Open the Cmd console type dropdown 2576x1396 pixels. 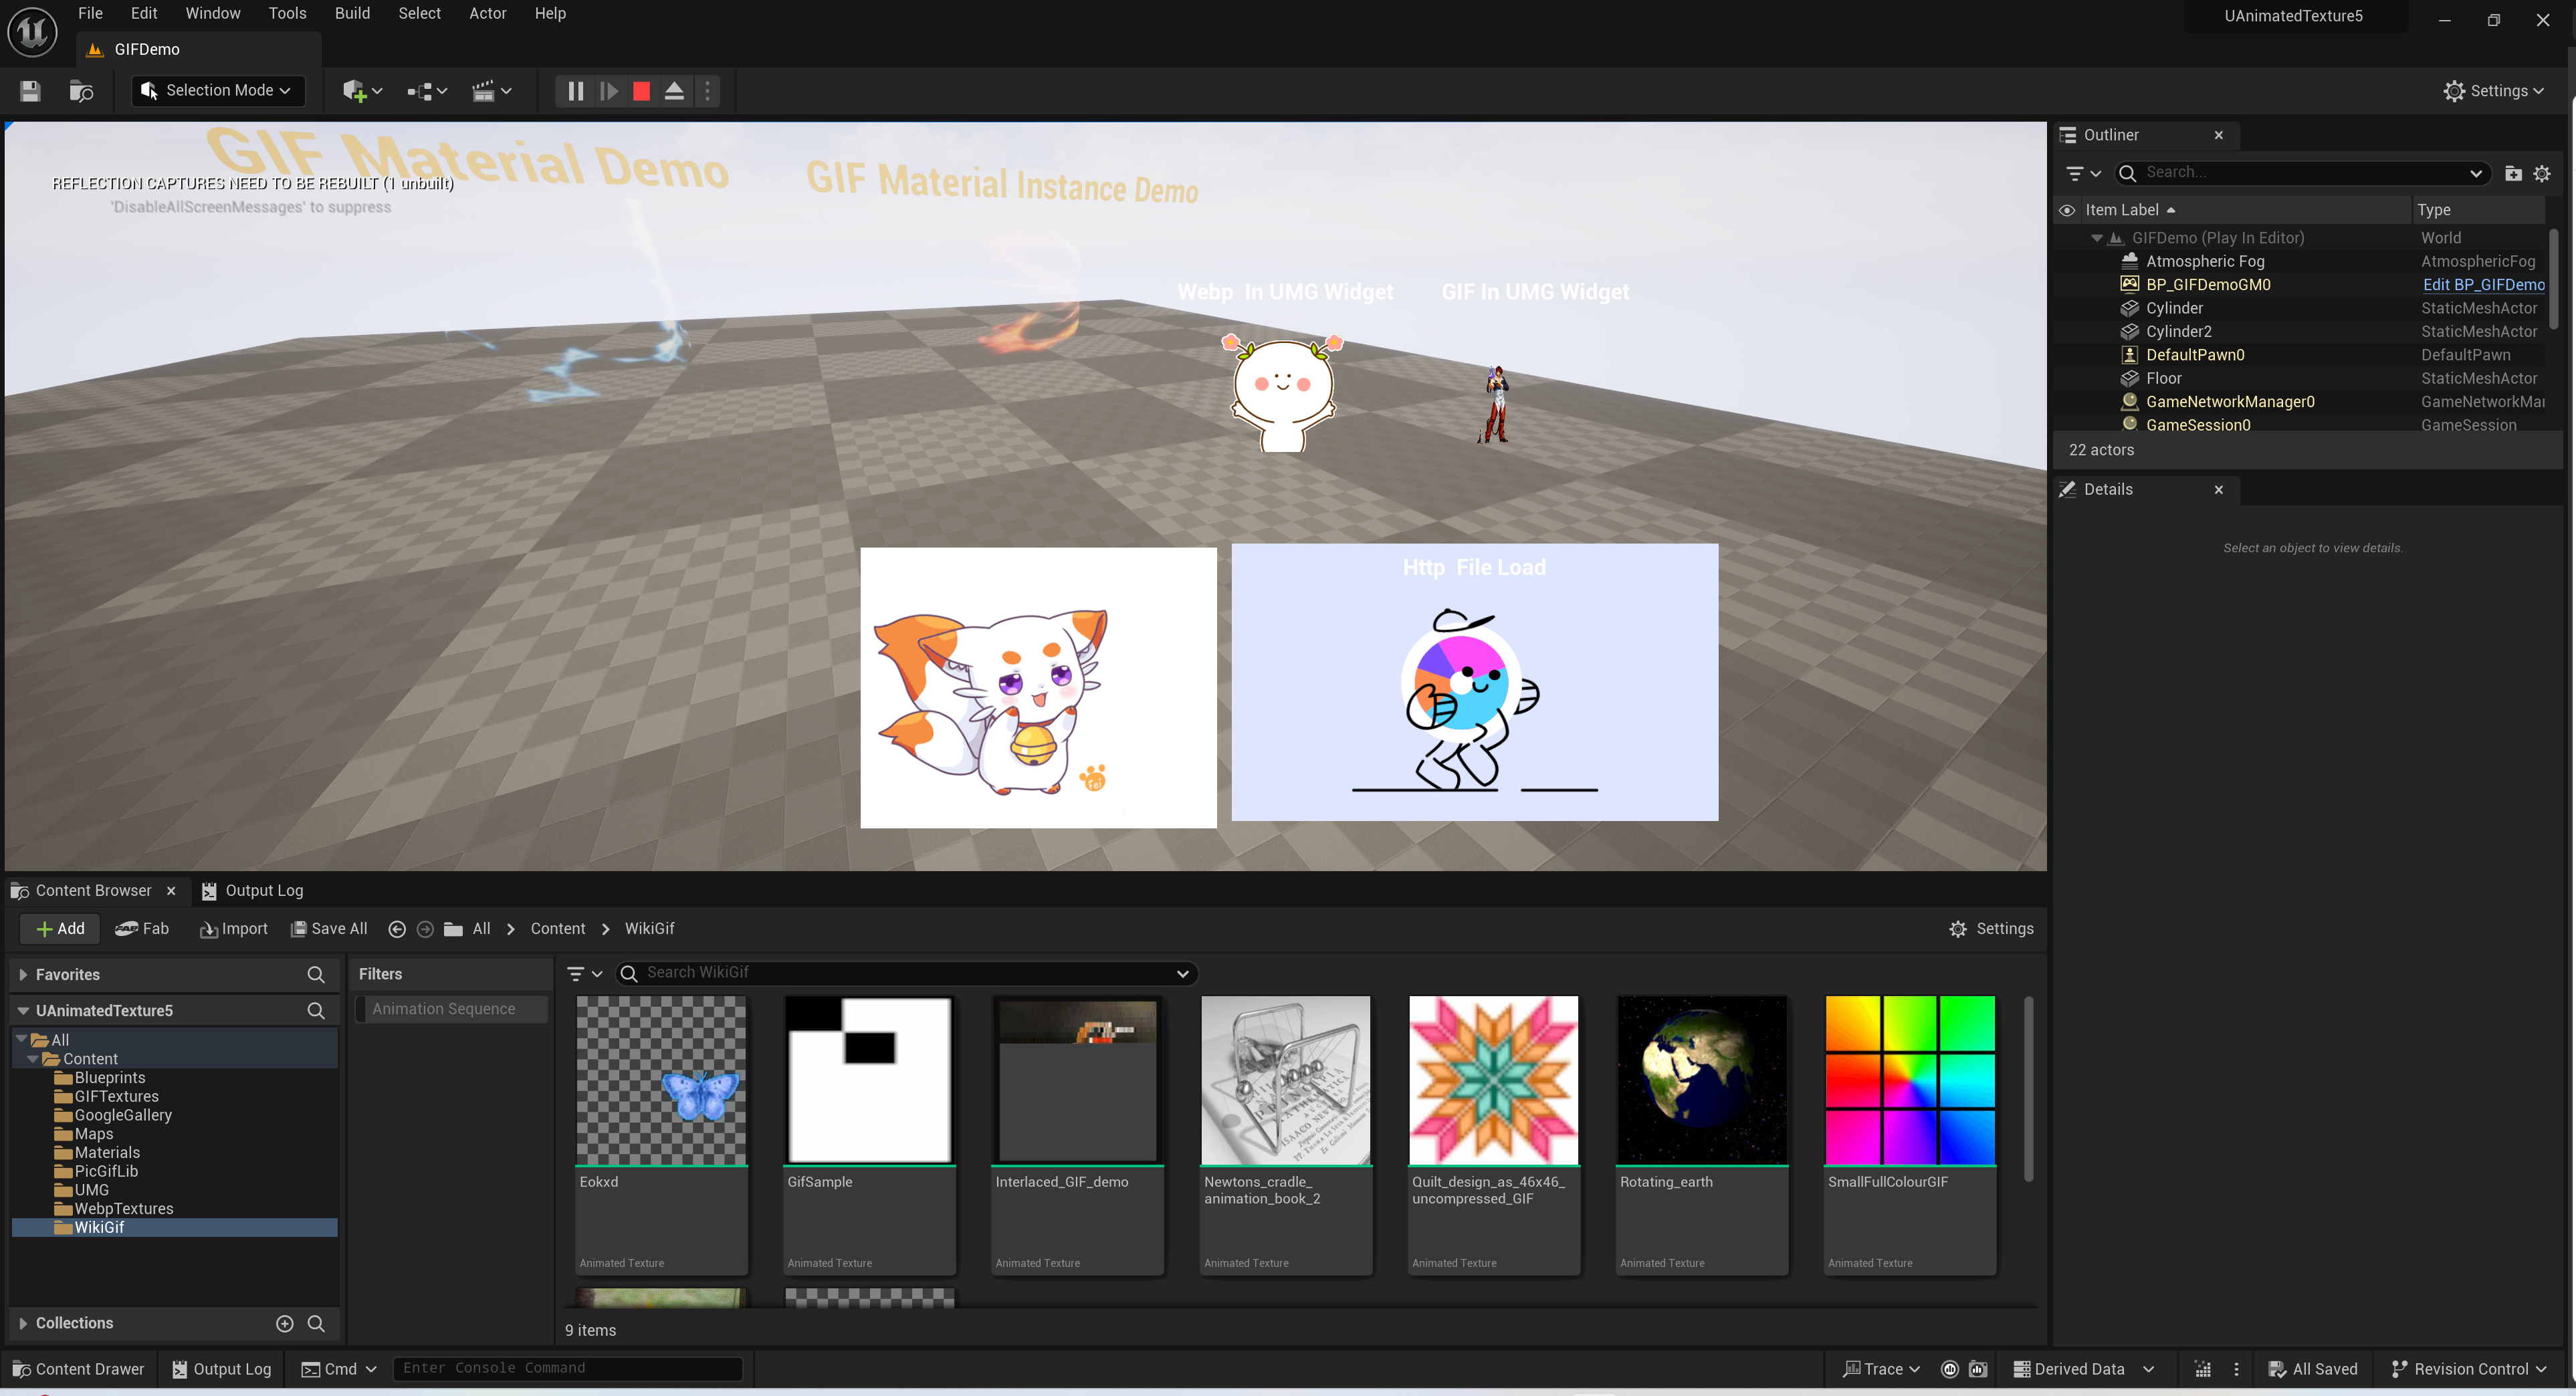pyautogui.click(x=340, y=1369)
